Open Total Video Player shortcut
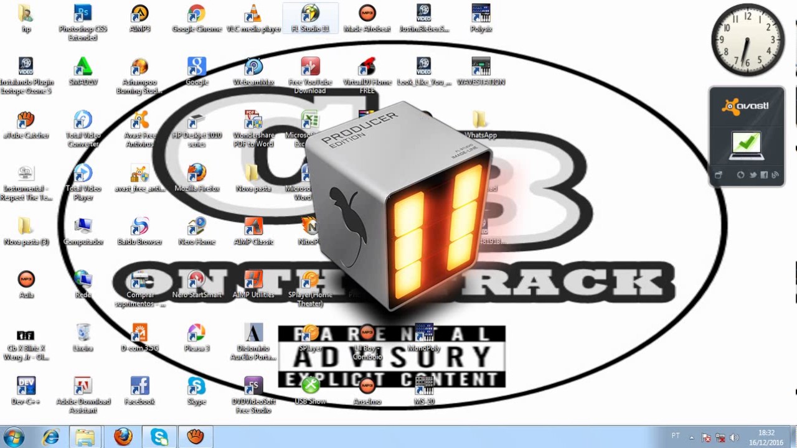Viewport: 797px width, 448px height. coord(83,181)
